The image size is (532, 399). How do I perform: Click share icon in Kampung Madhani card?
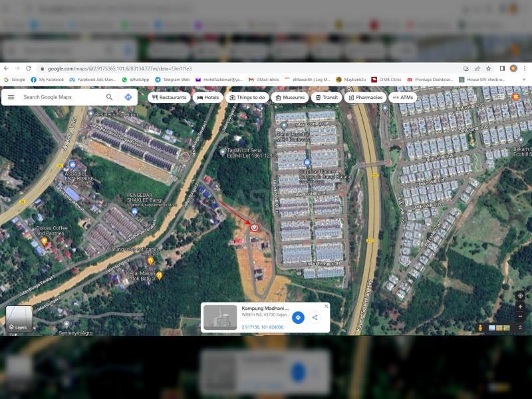point(315,318)
